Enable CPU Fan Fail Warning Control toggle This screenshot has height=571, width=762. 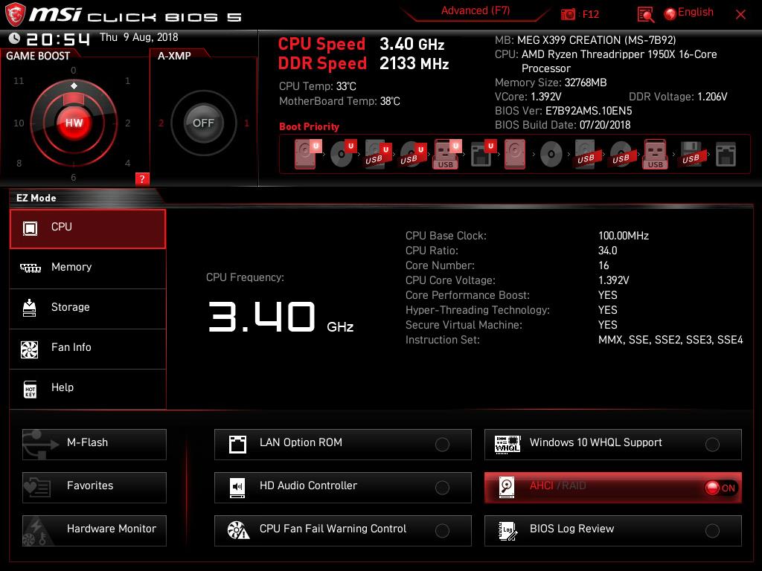point(442,531)
